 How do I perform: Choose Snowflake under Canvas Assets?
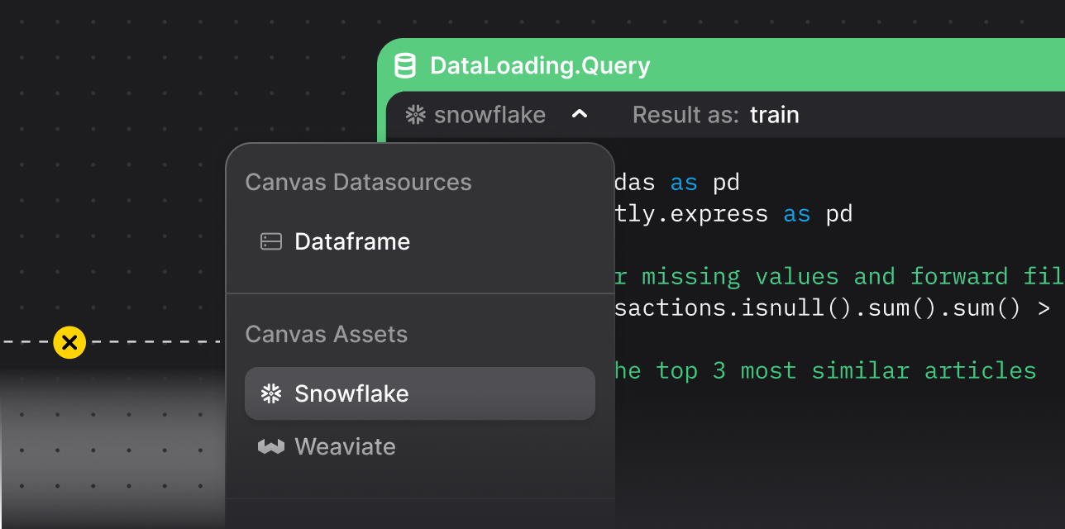click(x=420, y=393)
